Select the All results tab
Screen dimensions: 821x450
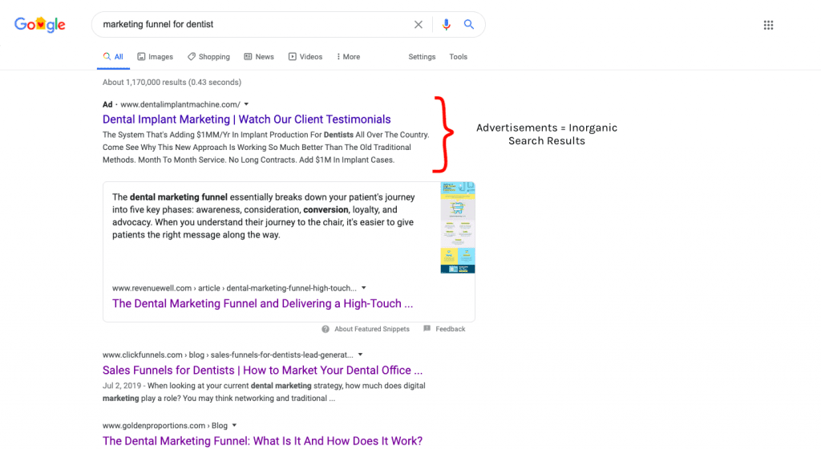coord(113,57)
